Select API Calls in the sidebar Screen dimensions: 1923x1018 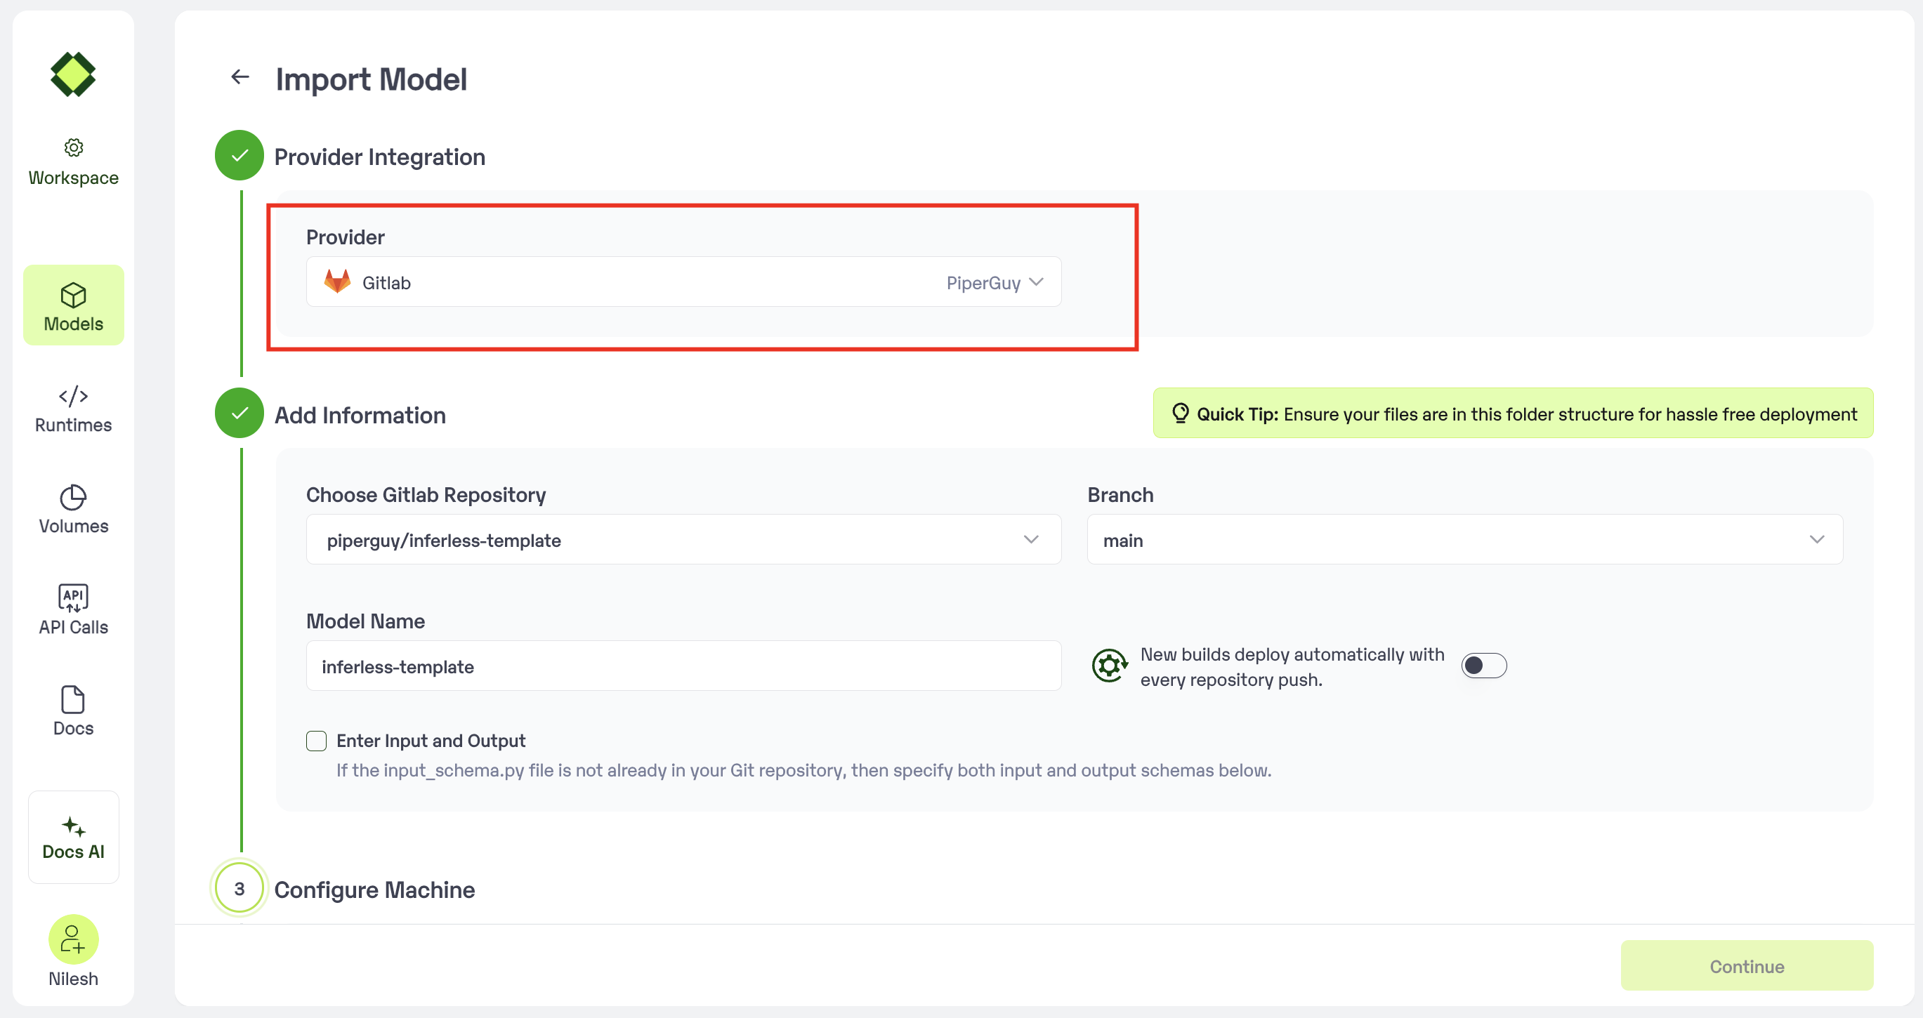pyautogui.click(x=73, y=612)
